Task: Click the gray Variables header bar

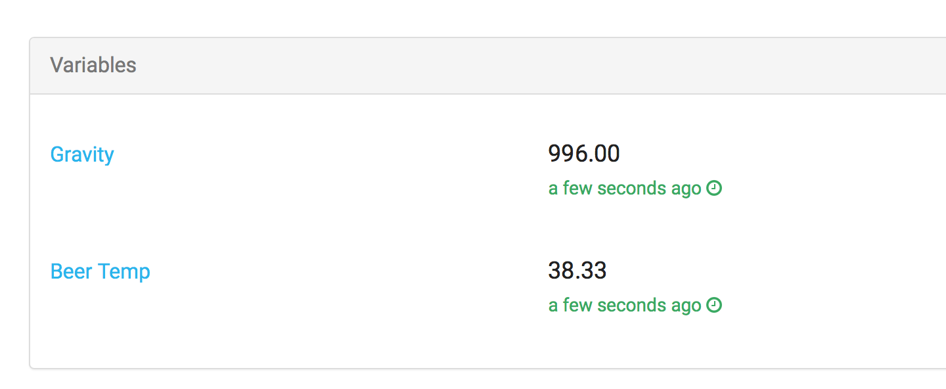Action: (487, 66)
